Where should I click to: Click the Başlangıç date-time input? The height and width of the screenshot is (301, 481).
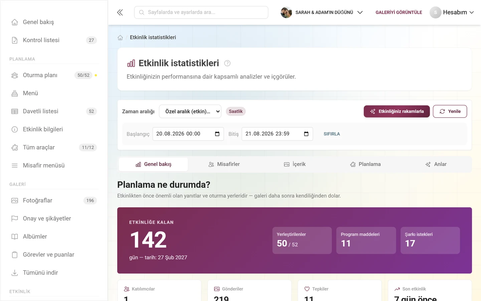188,134
